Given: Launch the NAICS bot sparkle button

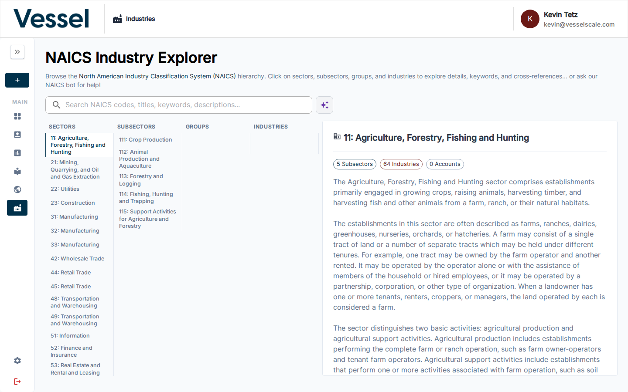Looking at the screenshot, I should pyautogui.click(x=324, y=105).
